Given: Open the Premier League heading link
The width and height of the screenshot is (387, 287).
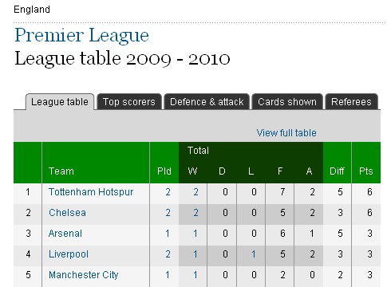Looking at the screenshot, I should (x=81, y=36).
